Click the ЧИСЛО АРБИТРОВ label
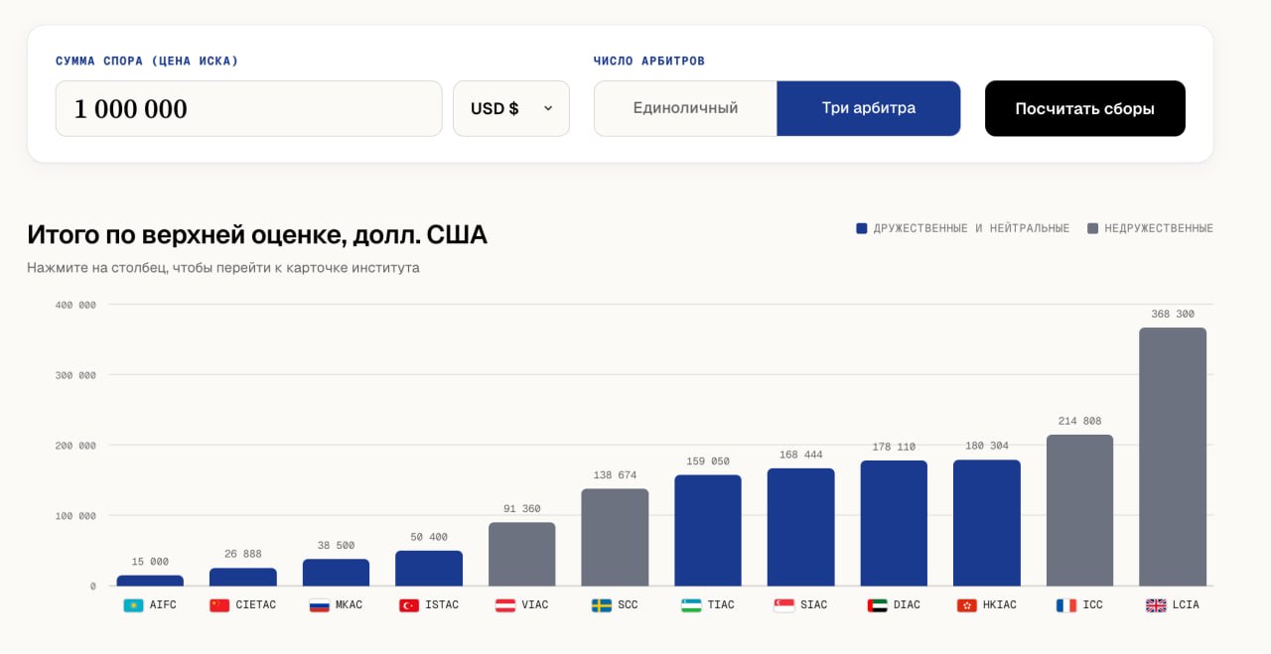 coord(649,61)
